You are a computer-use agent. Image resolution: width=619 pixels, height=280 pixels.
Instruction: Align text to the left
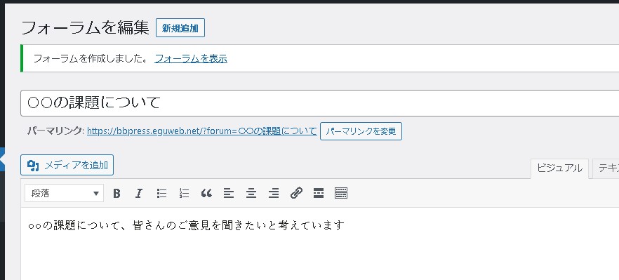(x=229, y=193)
